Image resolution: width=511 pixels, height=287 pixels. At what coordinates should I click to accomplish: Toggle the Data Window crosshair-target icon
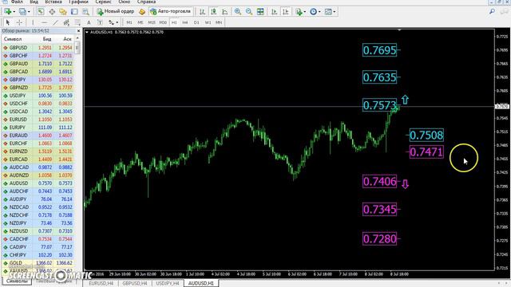52,12
